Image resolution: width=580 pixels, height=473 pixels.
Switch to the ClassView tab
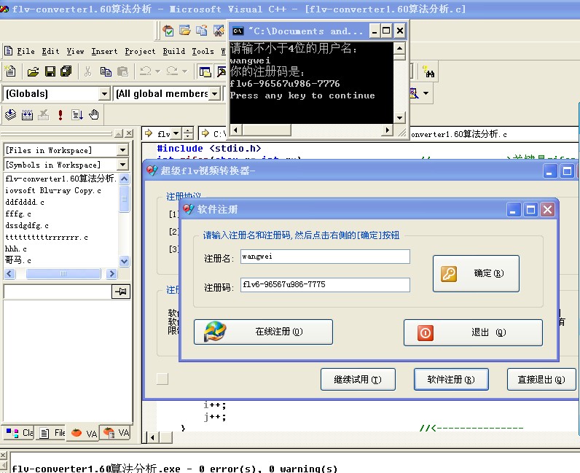(x=17, y=433)
